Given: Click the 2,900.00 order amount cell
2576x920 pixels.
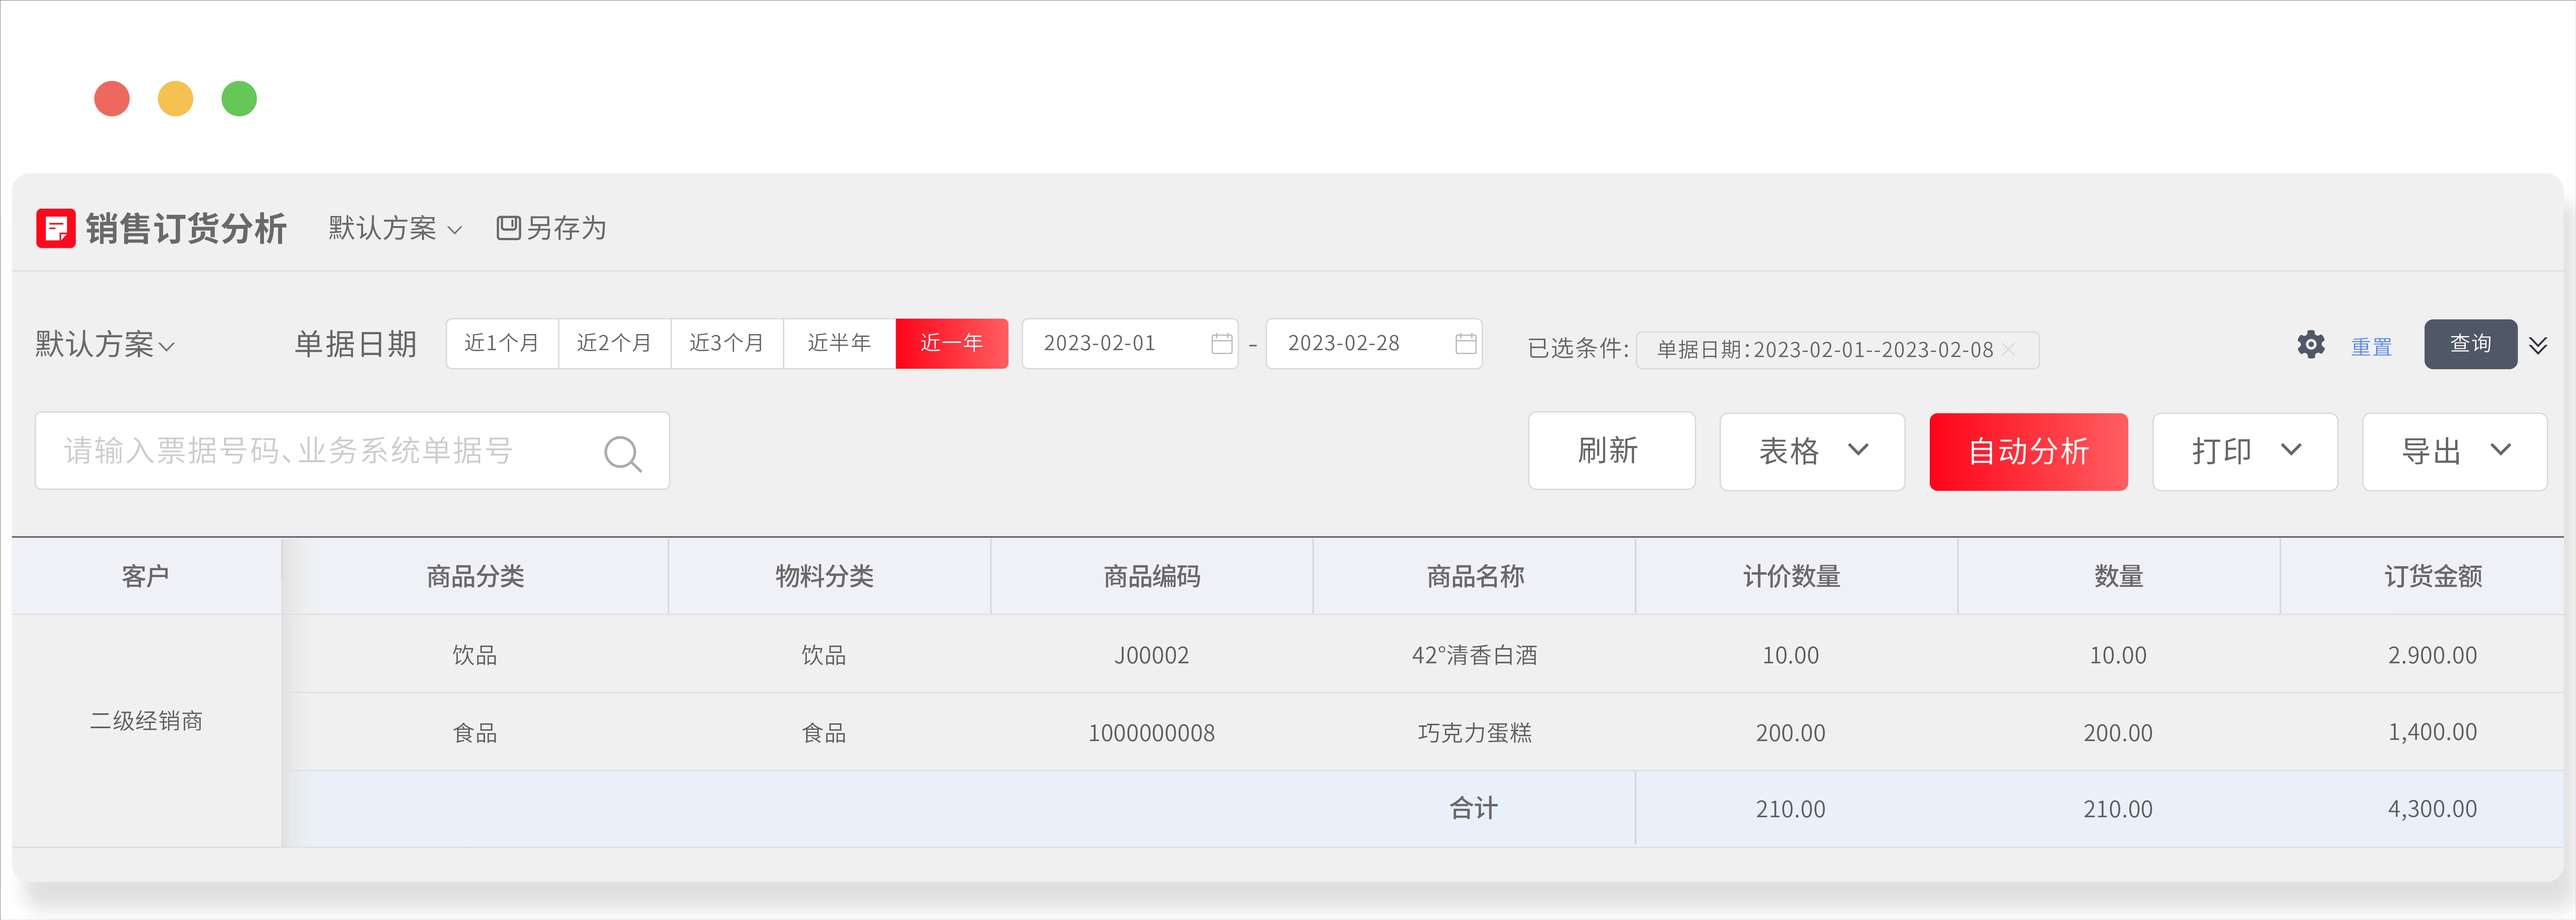Looking at the screenshot, I should point(2432,655).
